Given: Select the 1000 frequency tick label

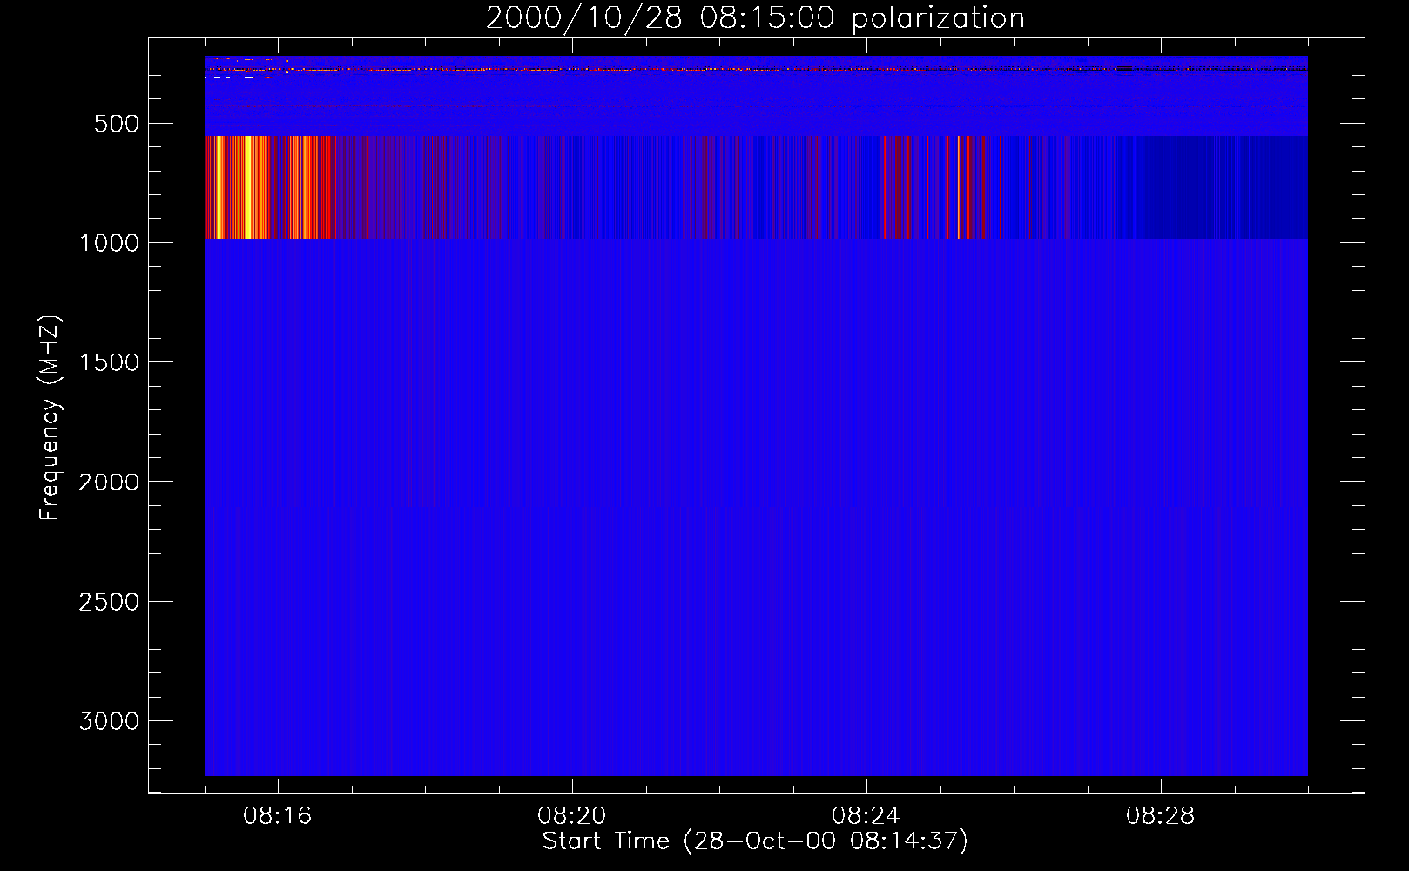Looking at the screenshot, I should (x=109, y=243).
